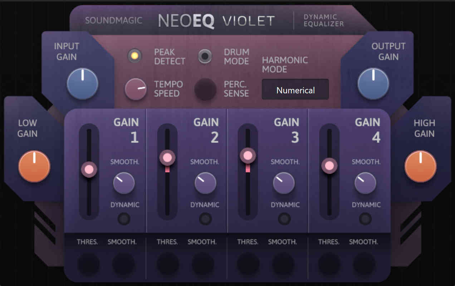Click the band 3 lower Smooth. knob
The image size is (455, 286).
tap(283, 264)
